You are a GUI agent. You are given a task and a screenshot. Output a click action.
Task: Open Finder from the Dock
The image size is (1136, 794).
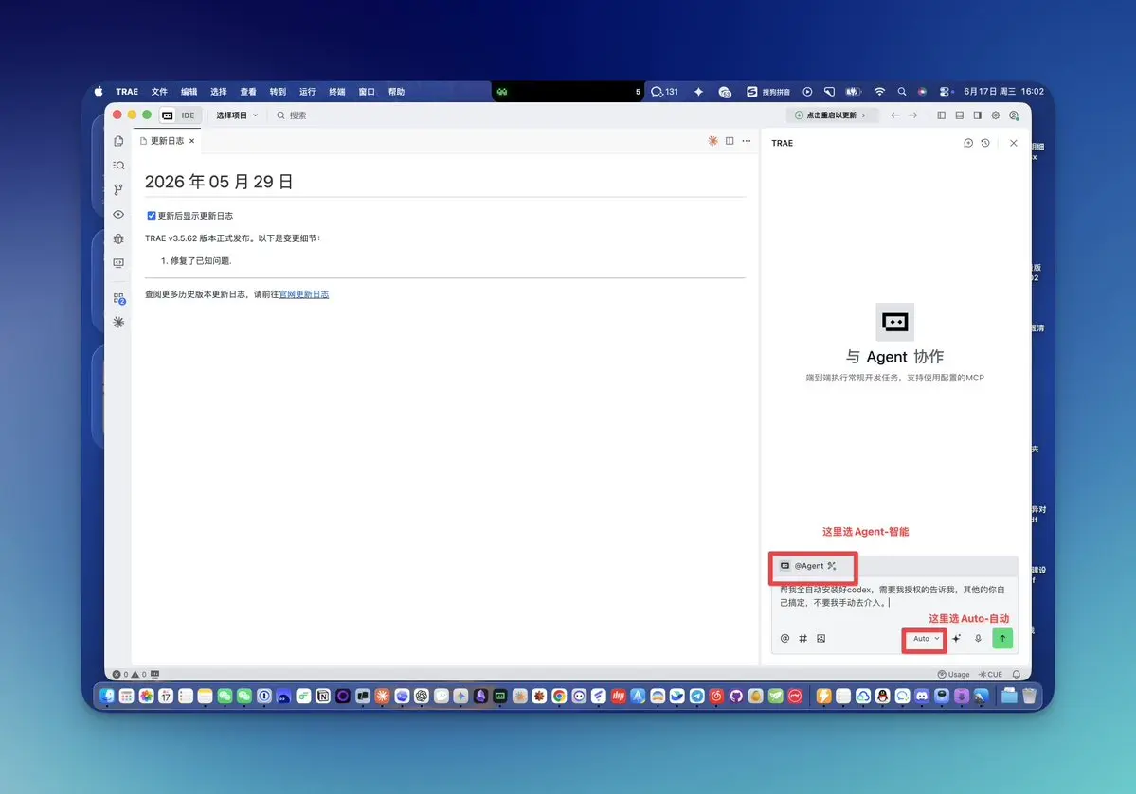pos(107,697)
